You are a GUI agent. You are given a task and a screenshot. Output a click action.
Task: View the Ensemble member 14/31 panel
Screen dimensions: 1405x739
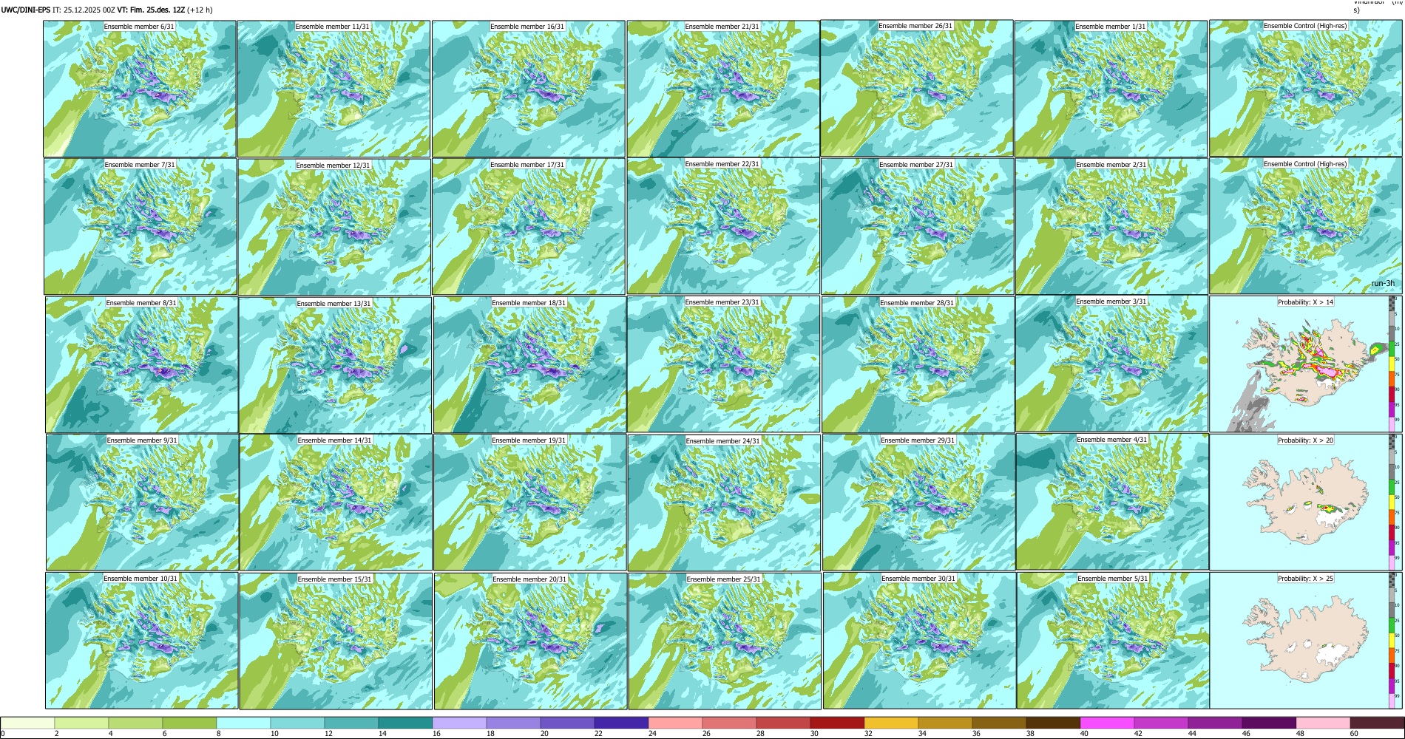[336, 503]
